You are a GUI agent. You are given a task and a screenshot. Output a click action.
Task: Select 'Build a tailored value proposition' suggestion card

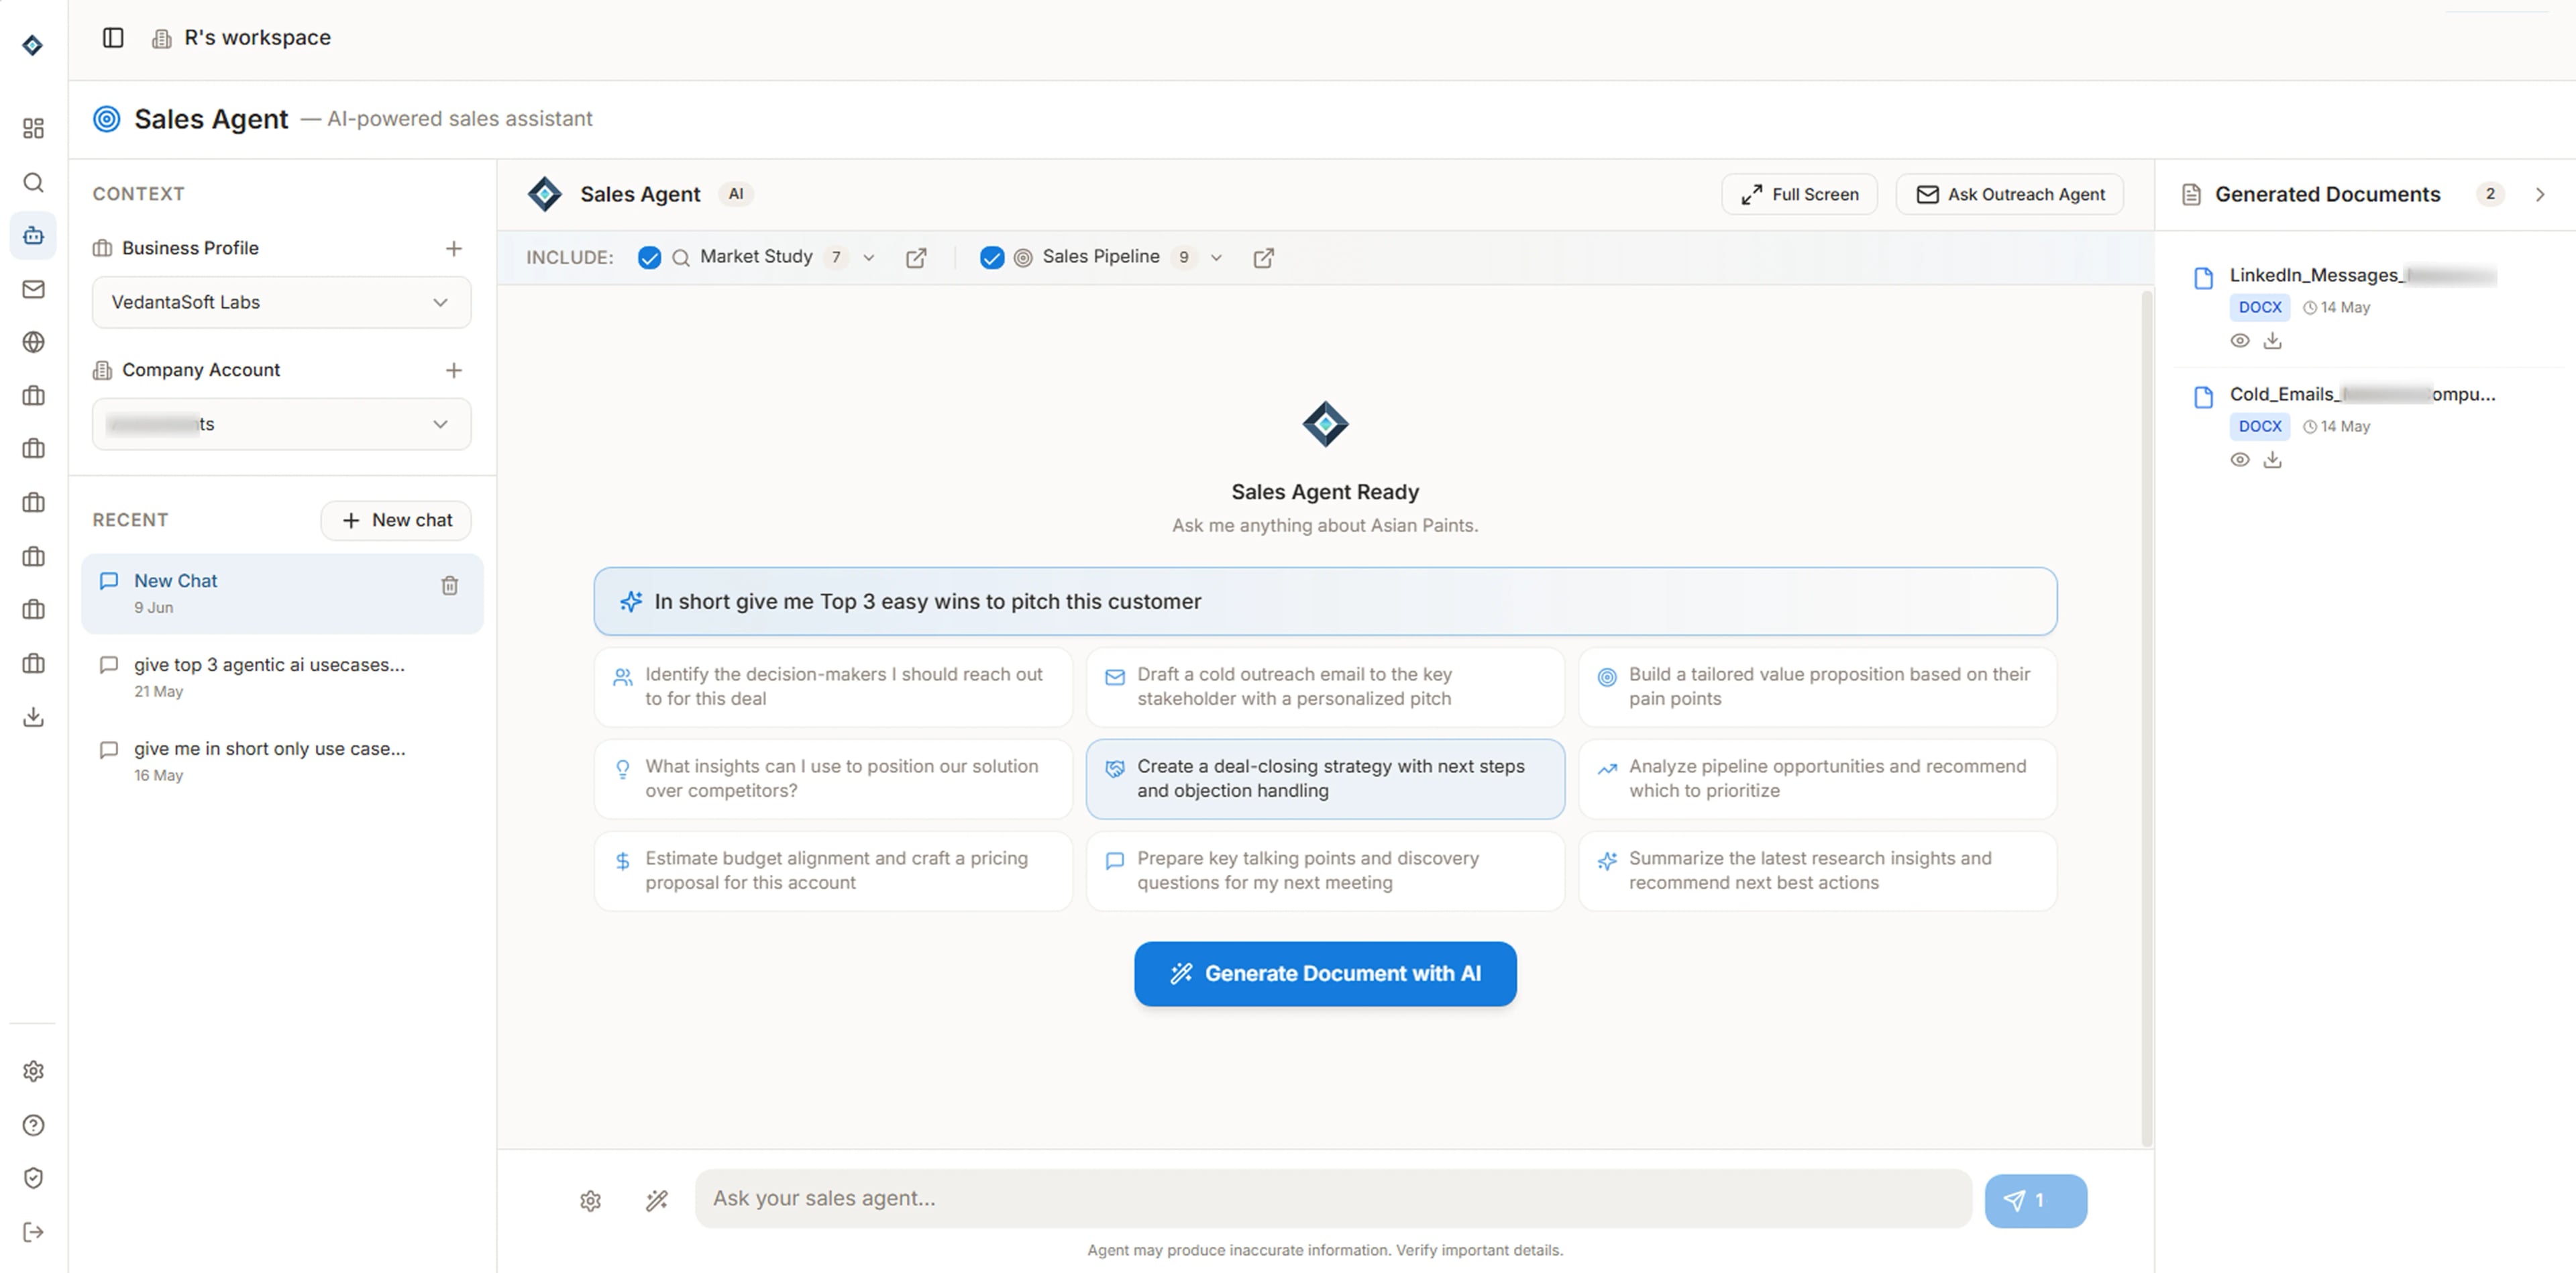point(1817,686)
